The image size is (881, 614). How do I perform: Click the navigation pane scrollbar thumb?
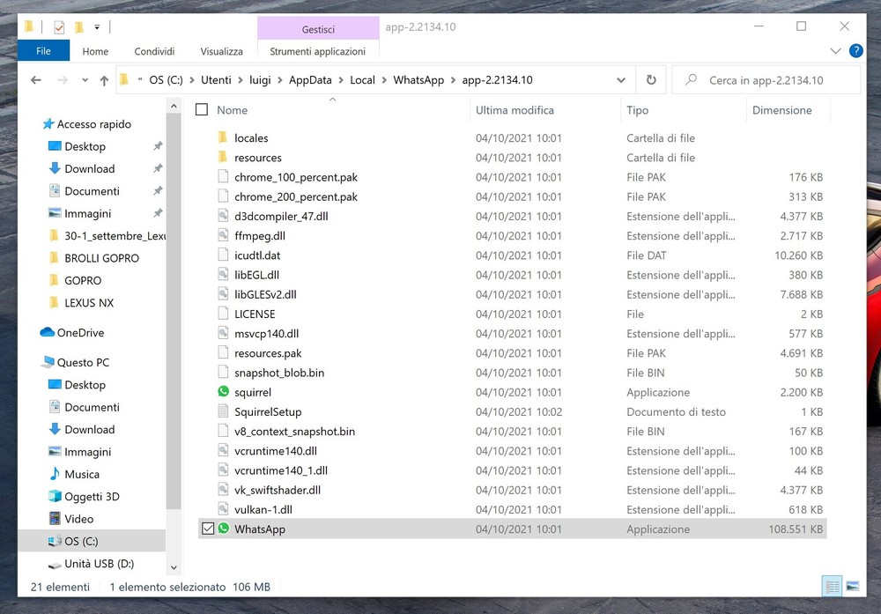click(x=174, y=312)
